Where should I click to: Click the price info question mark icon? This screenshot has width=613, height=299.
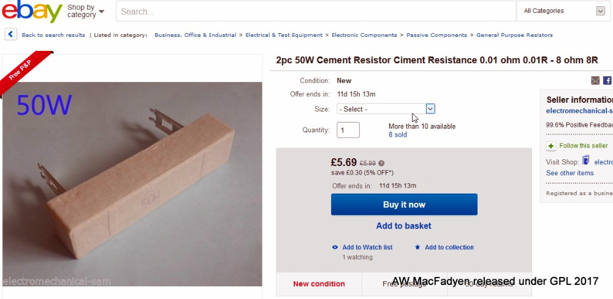coord(381,164)
